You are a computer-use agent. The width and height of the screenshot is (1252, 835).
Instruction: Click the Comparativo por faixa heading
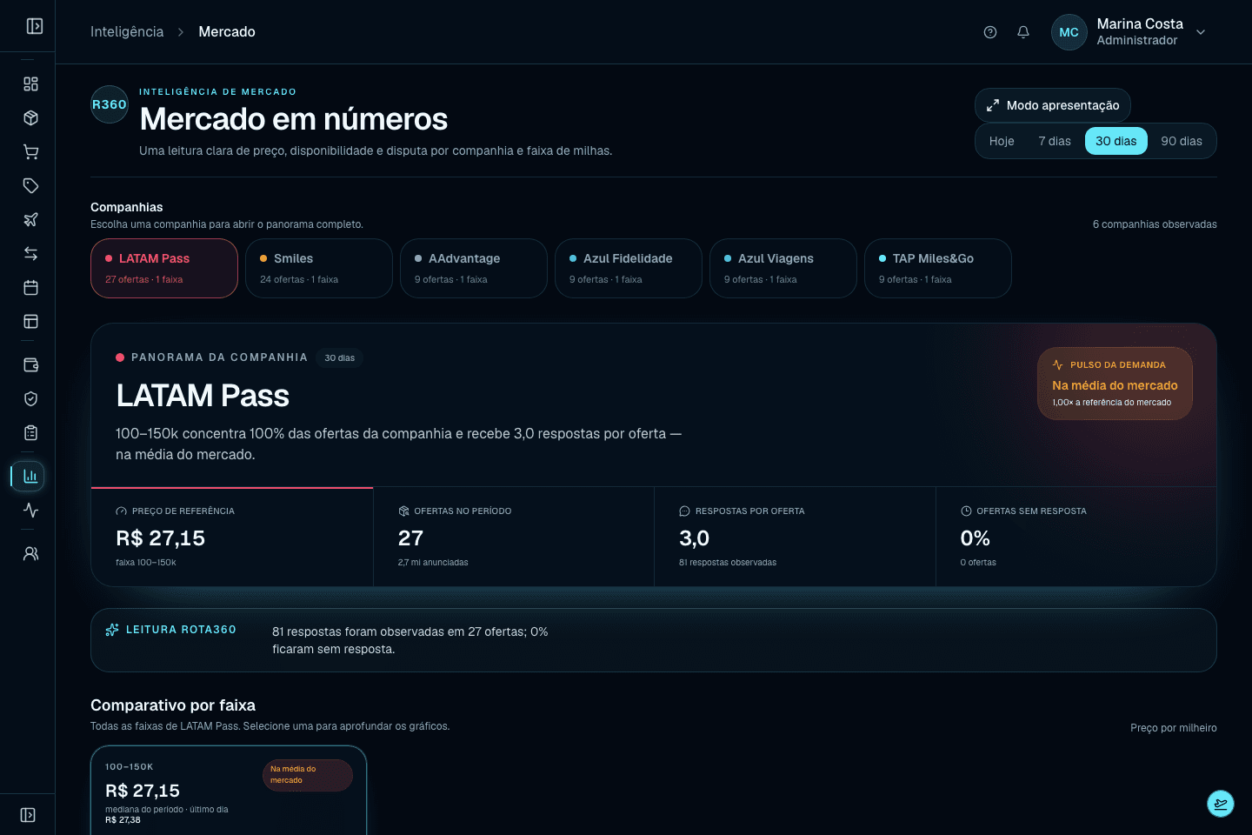(173, 705)
